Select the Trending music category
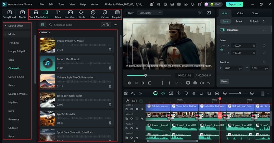This screenshot has height=143, width=274. coord(13,43)
